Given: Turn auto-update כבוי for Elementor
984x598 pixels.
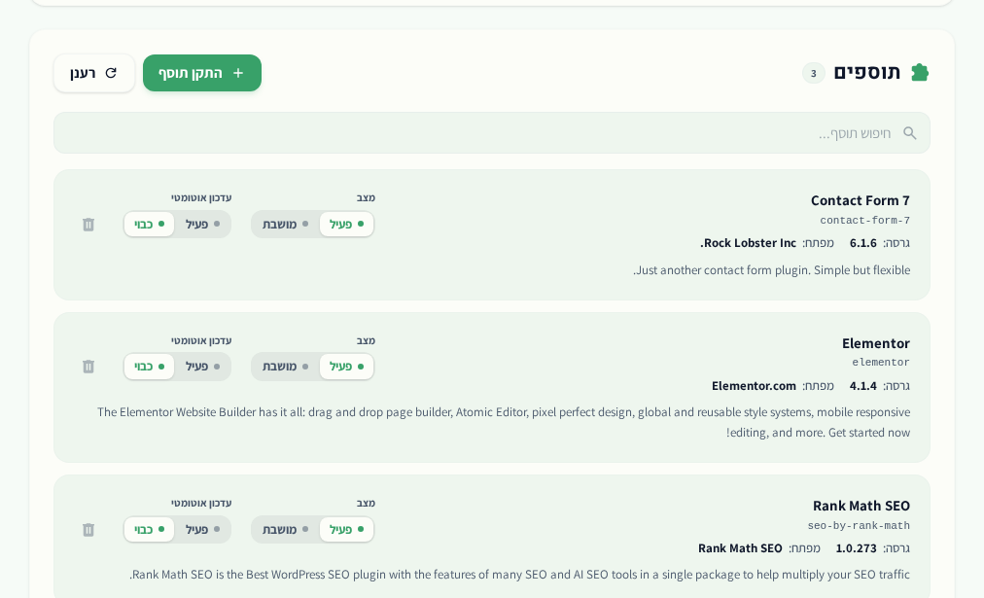Looking at the screenshot, I should pos(150,367).
